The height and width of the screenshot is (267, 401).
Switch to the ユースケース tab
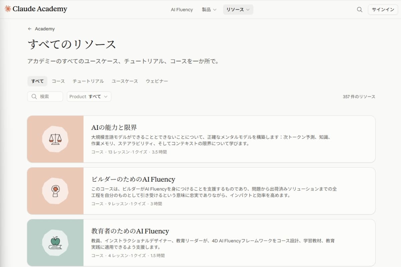125,81
